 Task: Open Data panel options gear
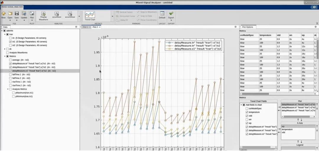(x=76, y=27)
